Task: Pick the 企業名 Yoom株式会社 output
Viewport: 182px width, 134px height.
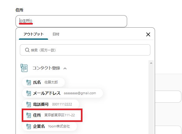Action: [49, 126]
